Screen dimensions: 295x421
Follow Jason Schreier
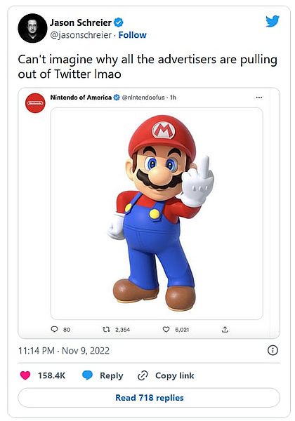click(x=133, y=35)
